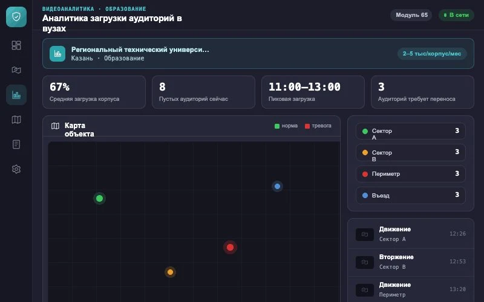
Task: Click the Казань · Образование subtitle
Action: pyautogui.click(x=108, y=58)
